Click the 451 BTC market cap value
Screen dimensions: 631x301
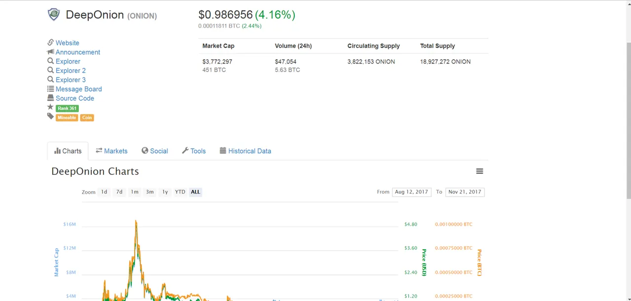click(214, 70)
